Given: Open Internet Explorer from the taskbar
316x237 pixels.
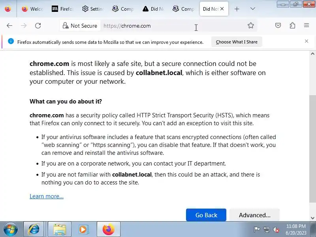Looking at the screenshot, I should coord(34,229).
